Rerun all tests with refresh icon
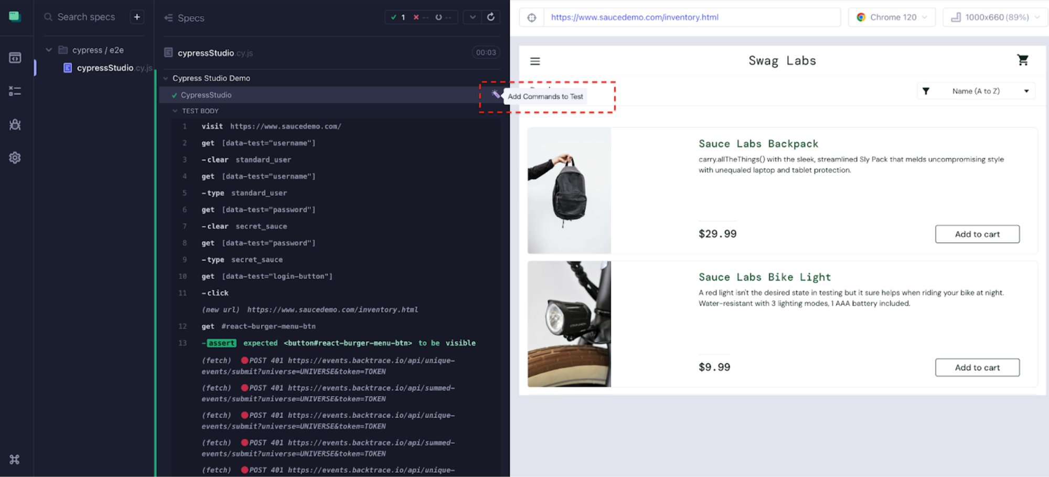 [x=490, y=17]
